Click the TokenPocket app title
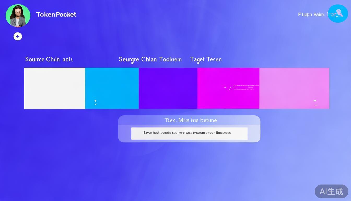 coord(56,15)
